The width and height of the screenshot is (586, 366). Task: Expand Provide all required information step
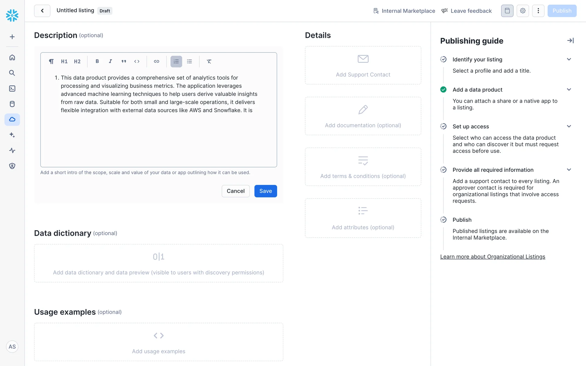click(x=569, y=170)
